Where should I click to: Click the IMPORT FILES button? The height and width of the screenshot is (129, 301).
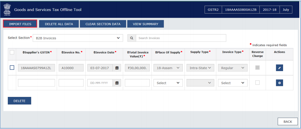20,24
